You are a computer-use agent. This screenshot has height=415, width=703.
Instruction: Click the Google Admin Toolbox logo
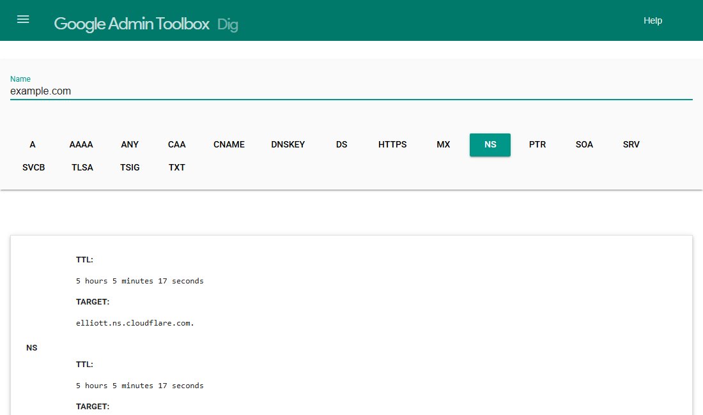(132, 24)
